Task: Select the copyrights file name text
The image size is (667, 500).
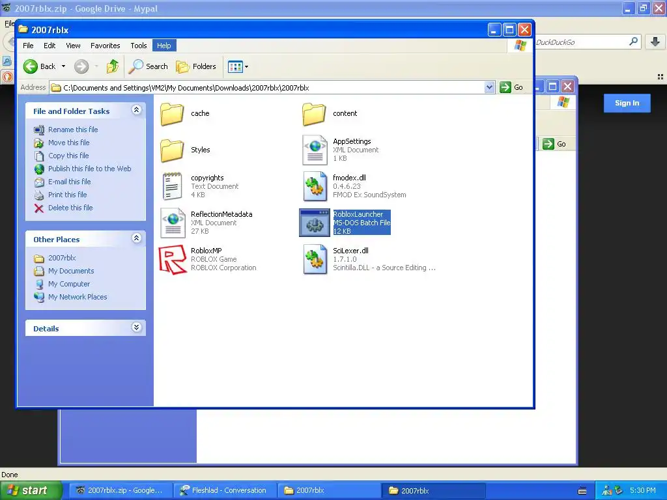Action: coord(207,178)
